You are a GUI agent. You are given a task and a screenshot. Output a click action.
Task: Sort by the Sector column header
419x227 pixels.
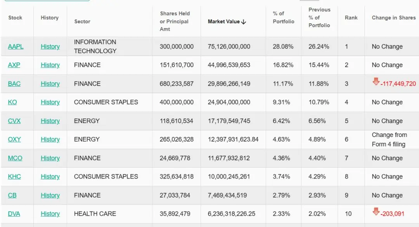pyautogui.click(x=82, y=21)
